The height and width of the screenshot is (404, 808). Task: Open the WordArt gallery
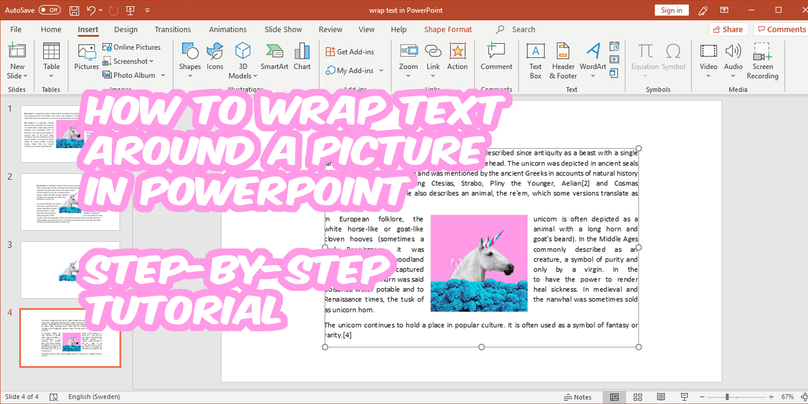(x=593, y=61)
